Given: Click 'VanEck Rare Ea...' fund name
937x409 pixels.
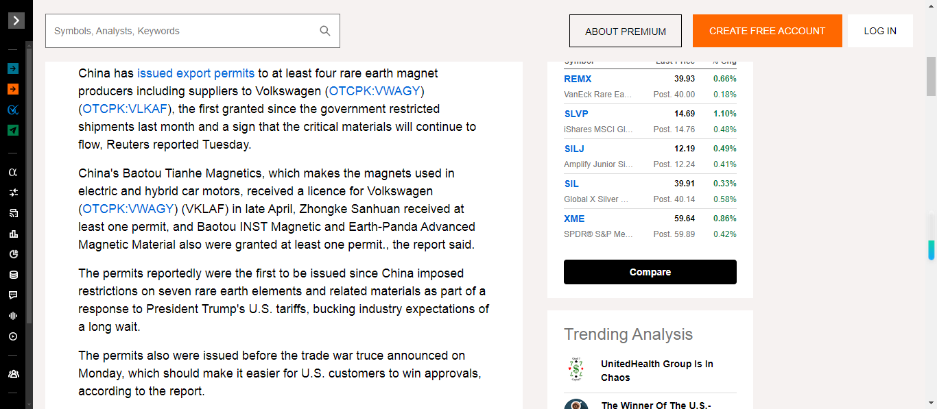Looking at the screenshot, I should click(598, 95).
